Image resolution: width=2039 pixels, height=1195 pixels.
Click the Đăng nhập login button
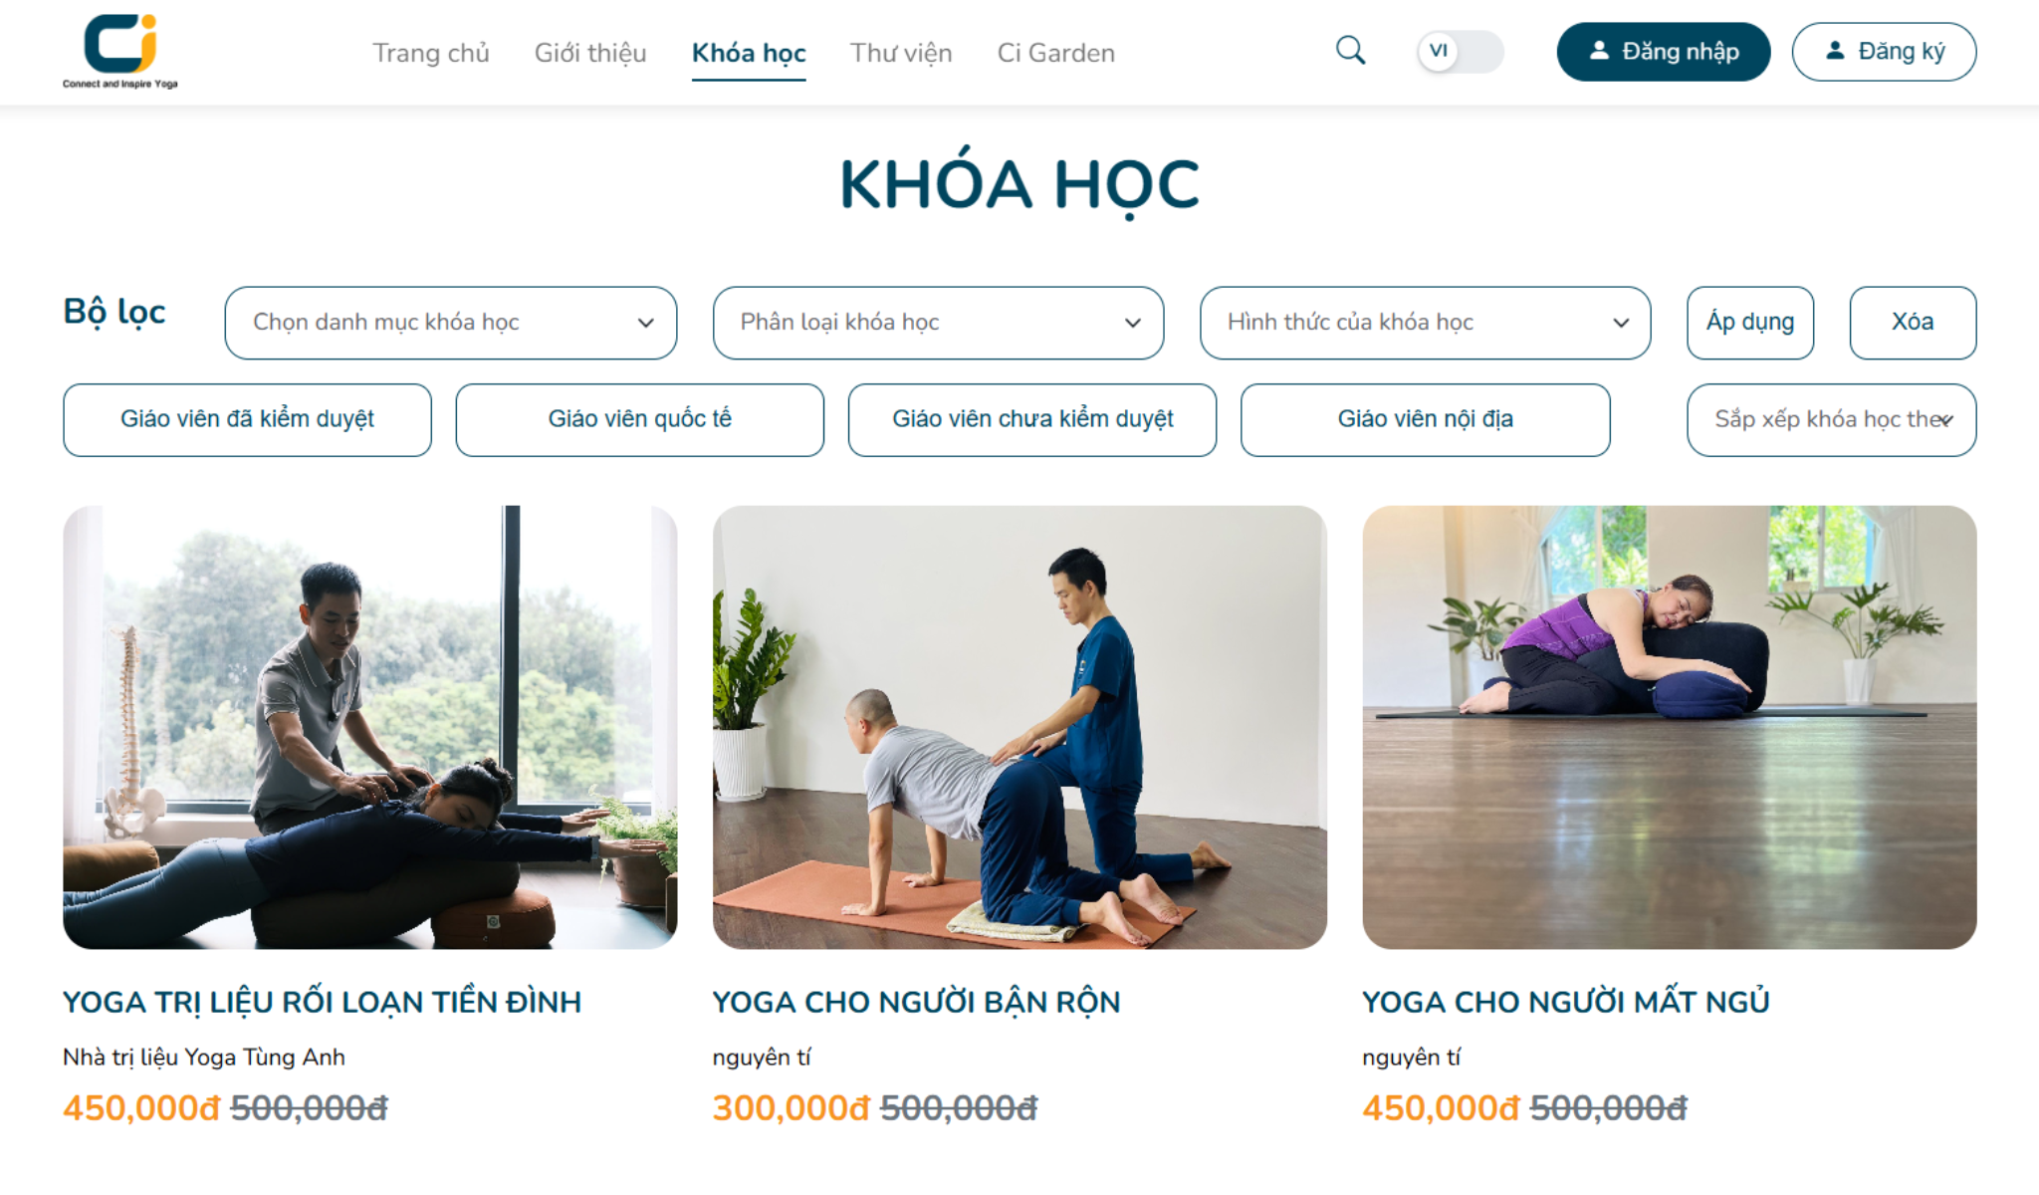pyautogui.click(x=1664, y=52)
